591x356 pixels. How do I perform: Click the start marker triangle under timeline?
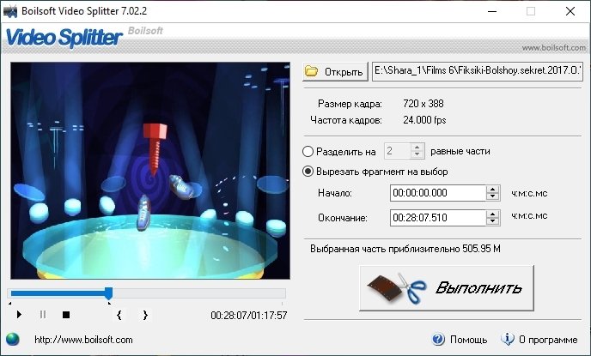coord(9,303)
